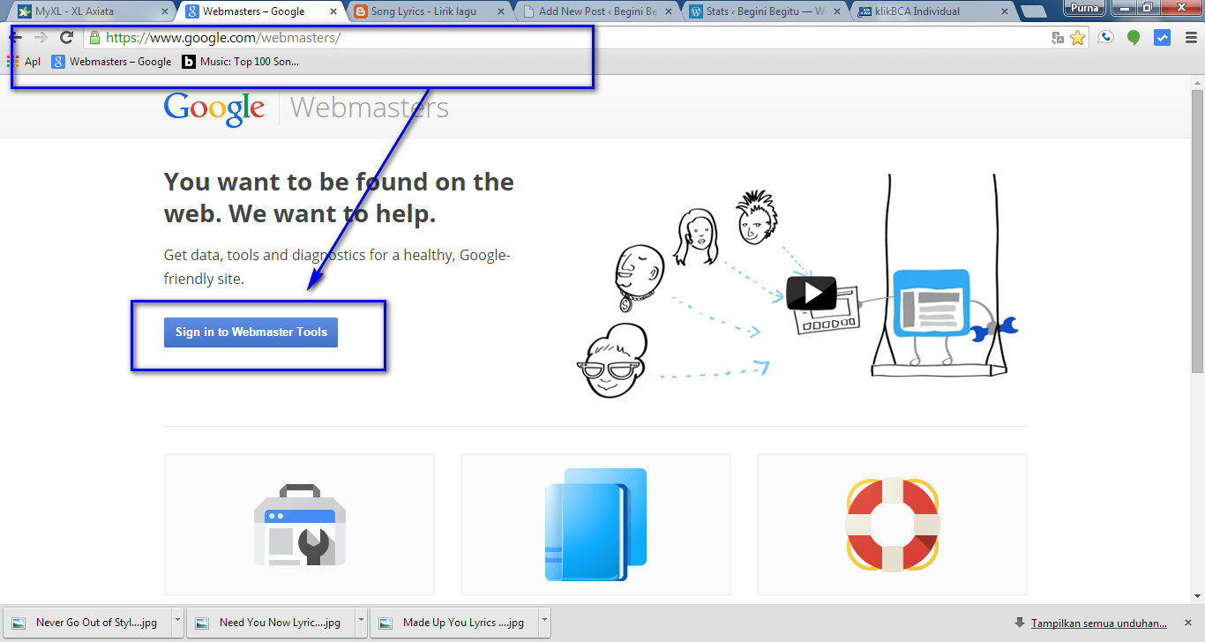This screenshot has height=642, width=1205.
Task: Click the vertical scrollbar thumb
Action: (x=1197, y=229)
